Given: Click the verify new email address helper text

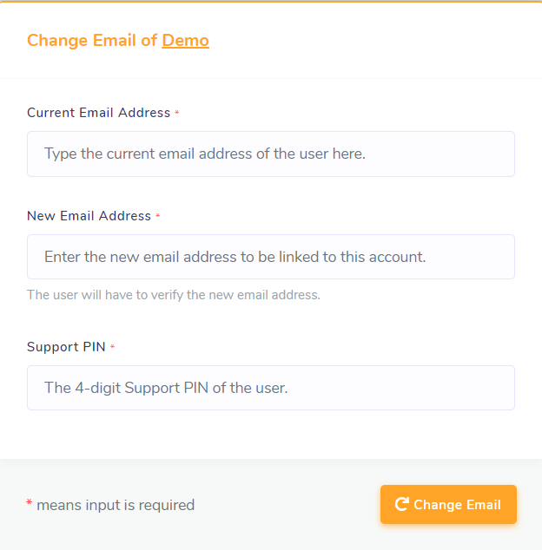Looking at the screenshot, I should (x=174, y=295).
